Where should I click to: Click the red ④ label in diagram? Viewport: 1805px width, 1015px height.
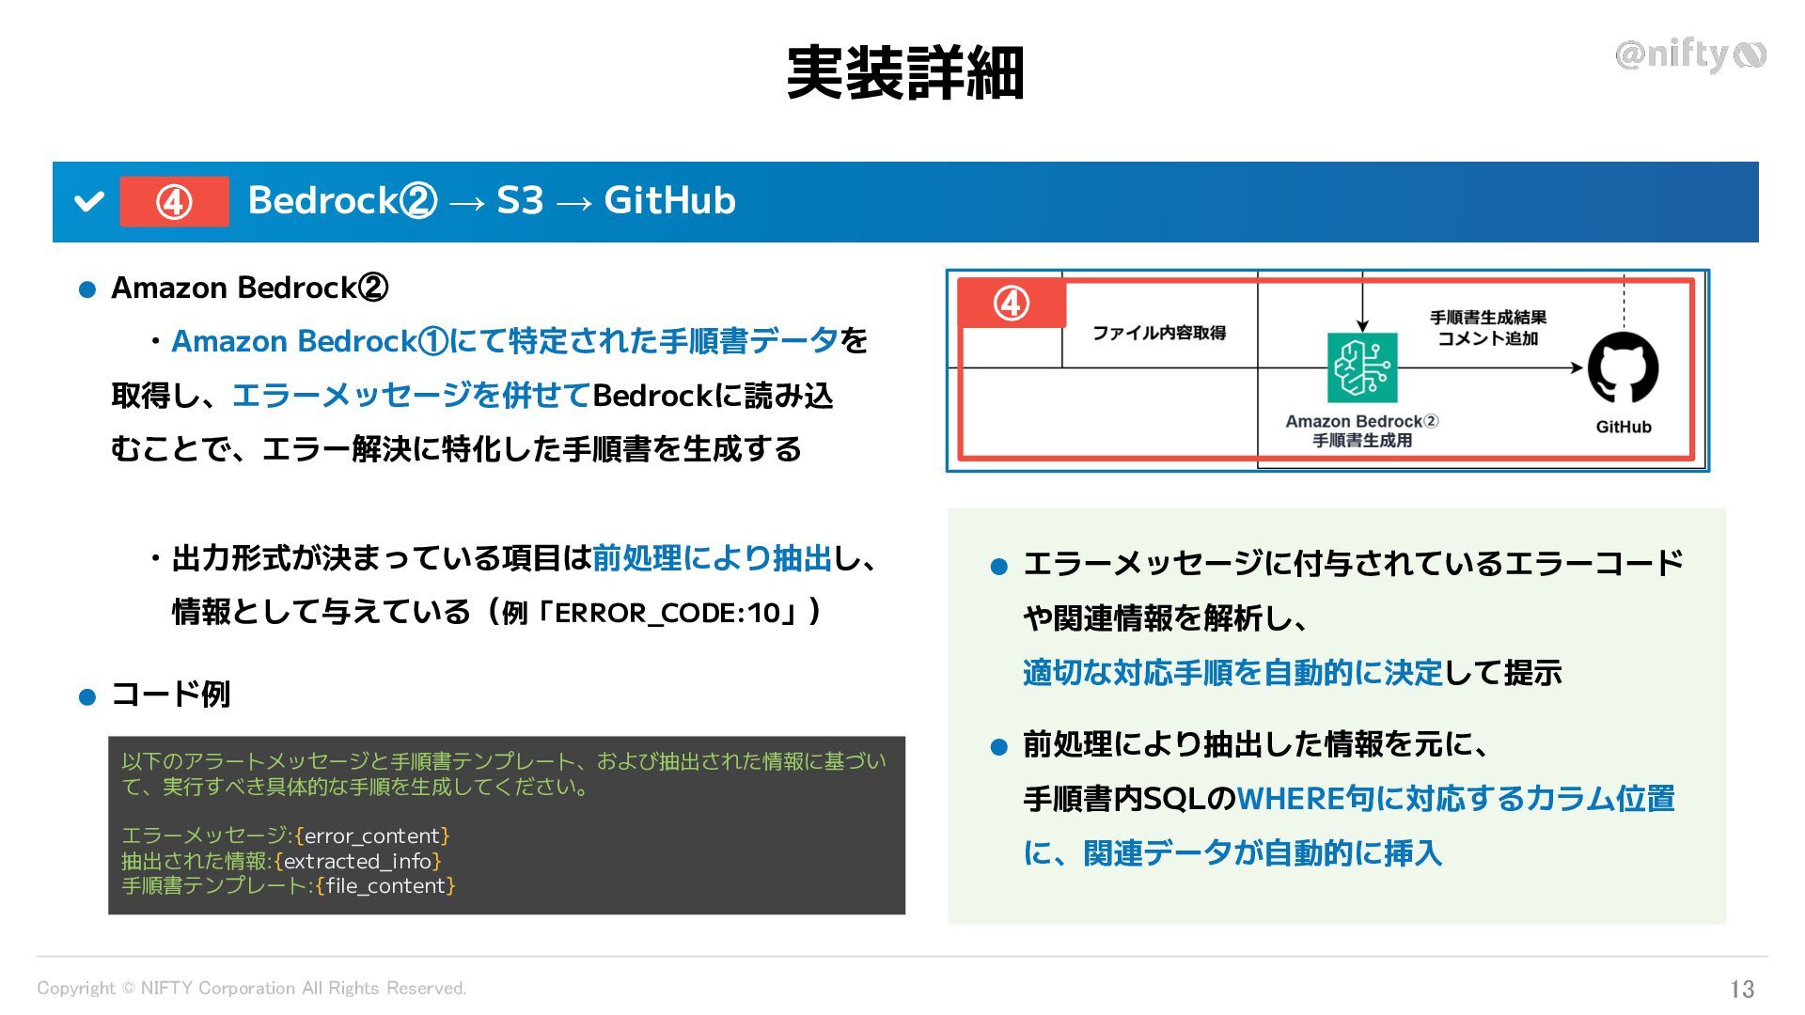click(1011, 304)
